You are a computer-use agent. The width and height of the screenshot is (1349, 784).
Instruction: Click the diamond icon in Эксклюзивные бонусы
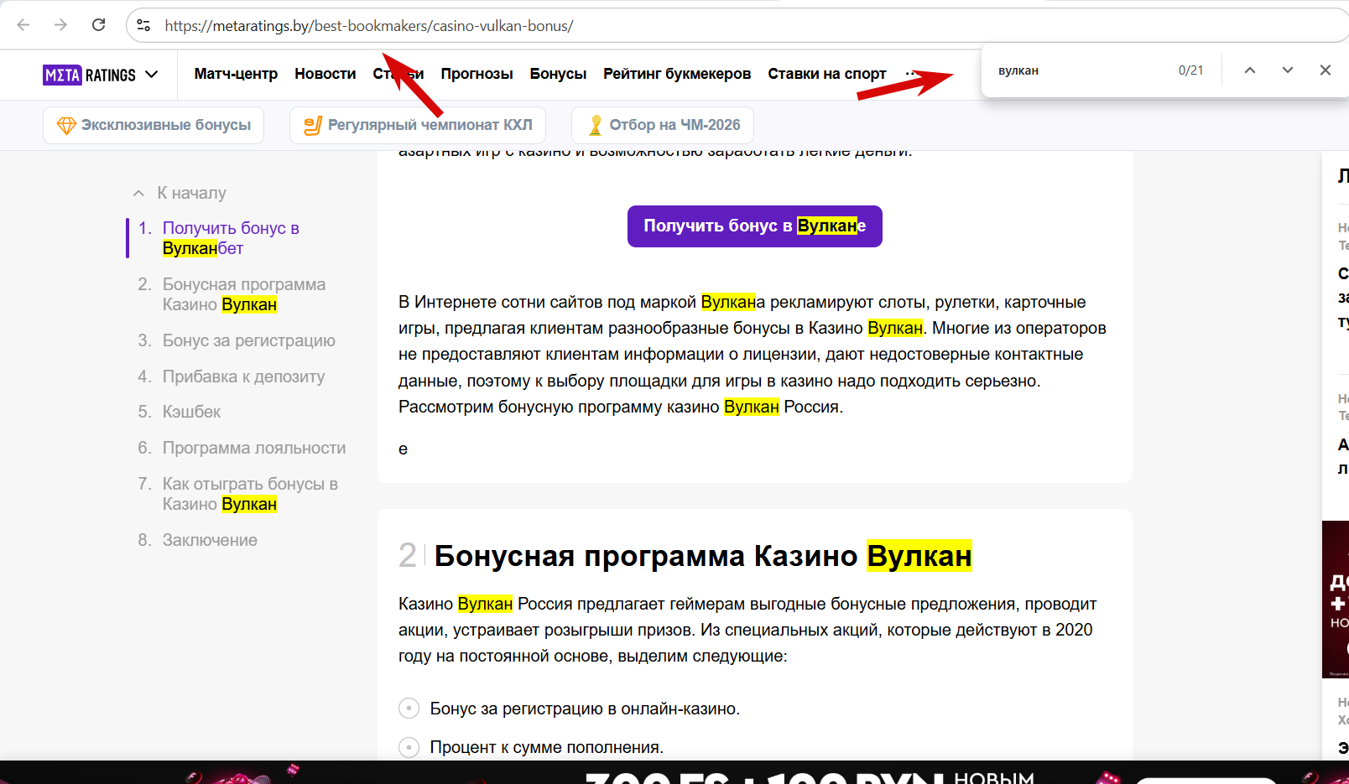click(x=66, y=126)
